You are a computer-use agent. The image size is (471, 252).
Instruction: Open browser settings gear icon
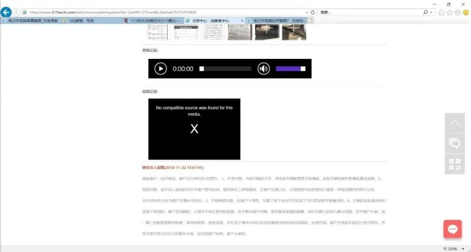457,12
